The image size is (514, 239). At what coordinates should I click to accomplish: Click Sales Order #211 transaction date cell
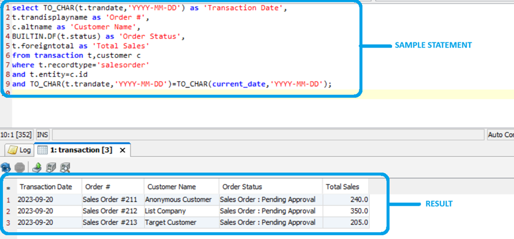click(49, 199)
